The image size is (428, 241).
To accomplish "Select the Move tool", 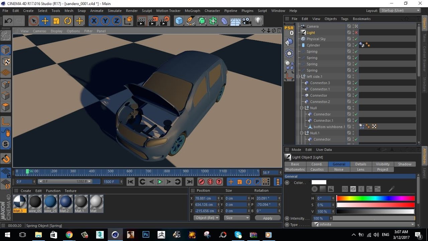I will point(45,21).
